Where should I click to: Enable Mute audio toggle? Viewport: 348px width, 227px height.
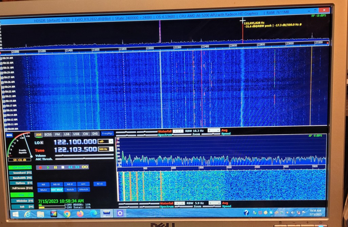click(43, 190)
